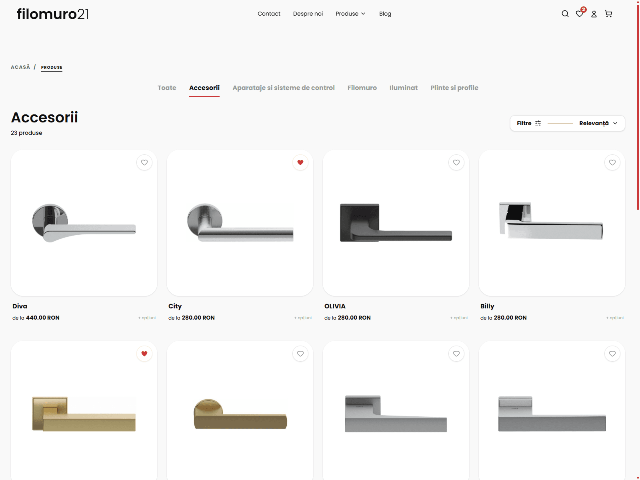Favorite the last grey handle in second row
Image resolution: width=640 pixels, height=480 pixels.
coord(612,354)
